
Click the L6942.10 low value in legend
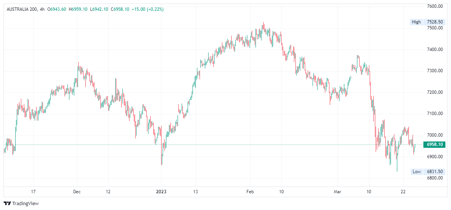click(x=99, y=9)
